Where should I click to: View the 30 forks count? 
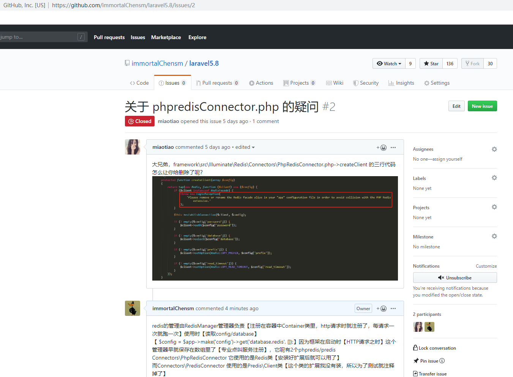click(490, 63)
